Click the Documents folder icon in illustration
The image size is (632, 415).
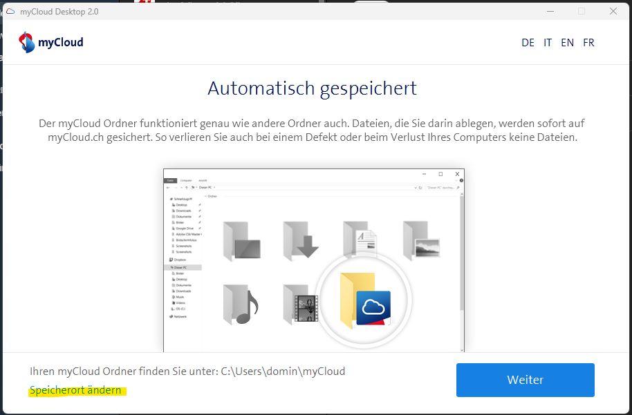360,240
